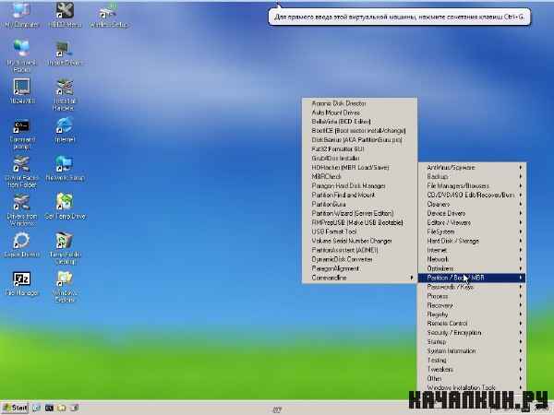
Task: Open the Windows Explorer desktop shortcut
Action: click(x=65, y=287)
